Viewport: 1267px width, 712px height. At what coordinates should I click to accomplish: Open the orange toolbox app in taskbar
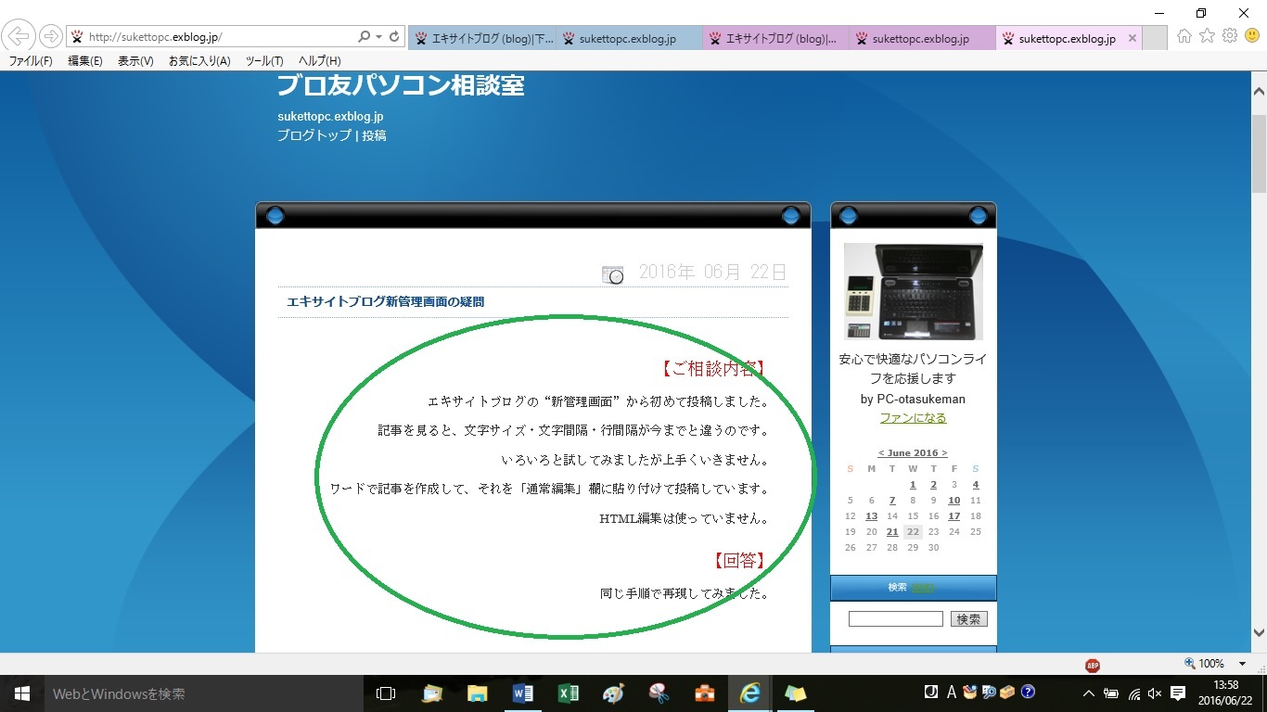[705, 693]
